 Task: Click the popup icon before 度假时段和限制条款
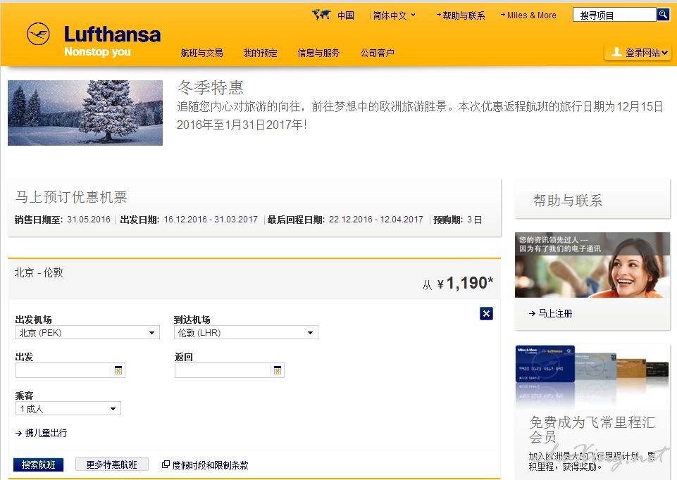(166, 465)
